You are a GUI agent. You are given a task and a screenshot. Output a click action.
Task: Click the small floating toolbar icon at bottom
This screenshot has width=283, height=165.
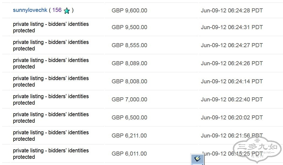(x=197, y=159)
